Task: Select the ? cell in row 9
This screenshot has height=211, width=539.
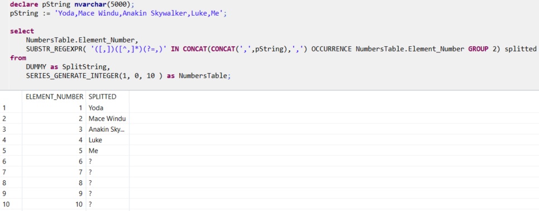Action: (107, 193)
